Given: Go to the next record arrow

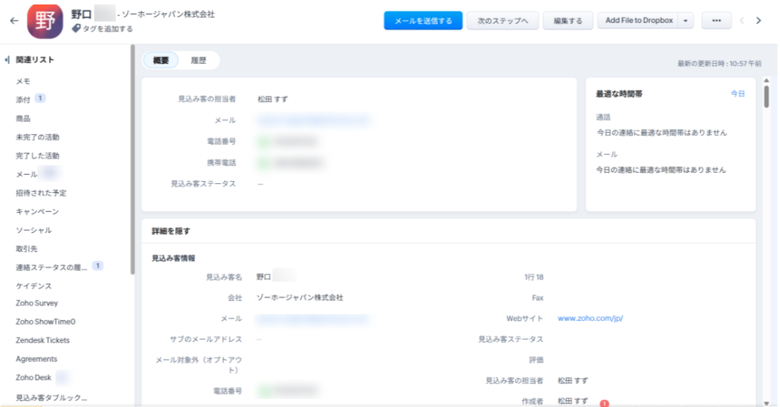Looking at the screenshot, I should tap(758, 21).
